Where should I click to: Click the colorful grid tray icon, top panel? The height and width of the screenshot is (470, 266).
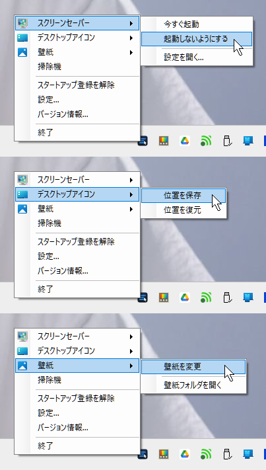pos(164,141)
